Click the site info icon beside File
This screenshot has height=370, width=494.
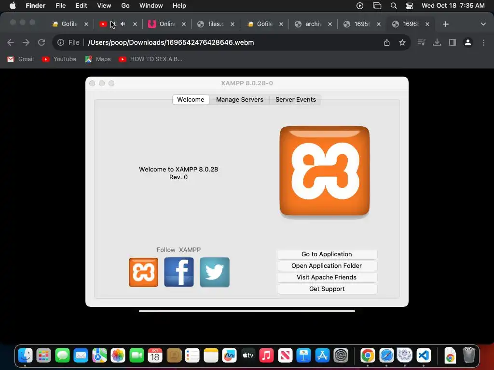pyautogui.click(x=61, y=42)
